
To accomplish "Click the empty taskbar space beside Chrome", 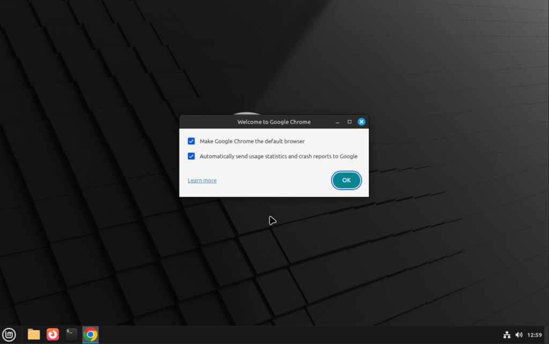I will click(x=214, y=334).
